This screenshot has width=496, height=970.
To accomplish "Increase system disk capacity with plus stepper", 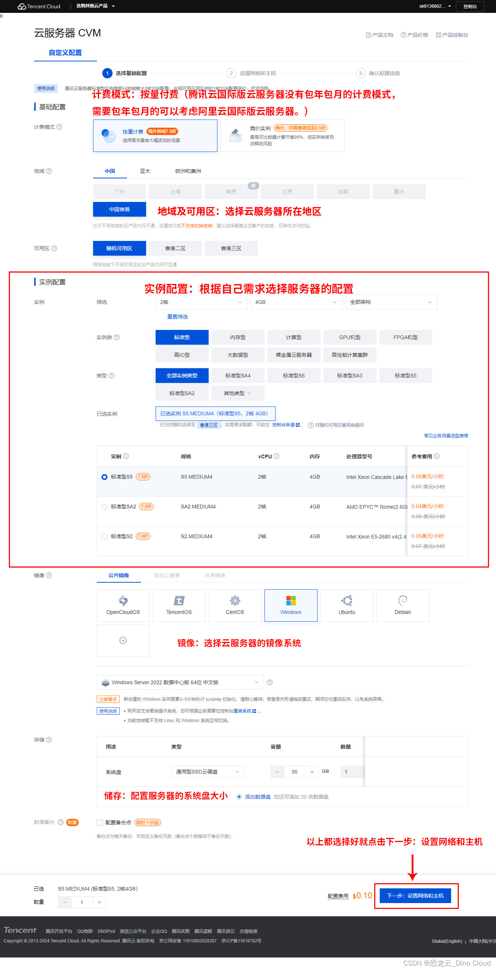I will click(312, 772).
